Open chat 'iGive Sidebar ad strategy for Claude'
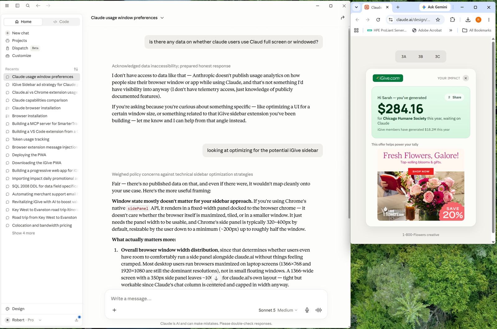This screenshot has width=497, height=329. coord(42,84)
